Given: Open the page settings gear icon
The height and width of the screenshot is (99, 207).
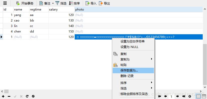Looking at the screenshot, I should (190, 96).
